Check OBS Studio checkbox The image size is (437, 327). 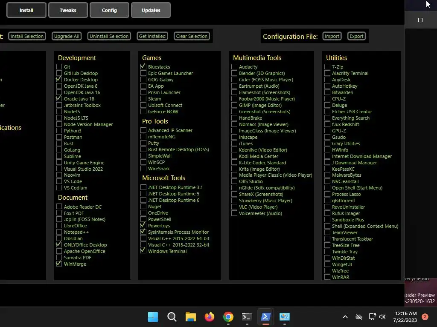pyautogui.click(x=234, y=181)
